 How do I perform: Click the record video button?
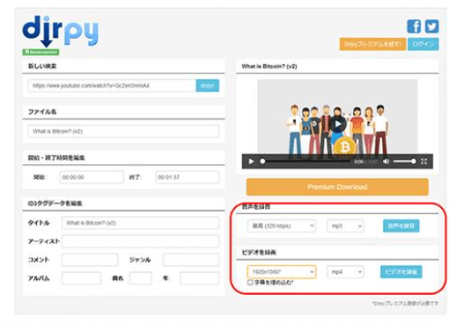(x=401, y=272)
